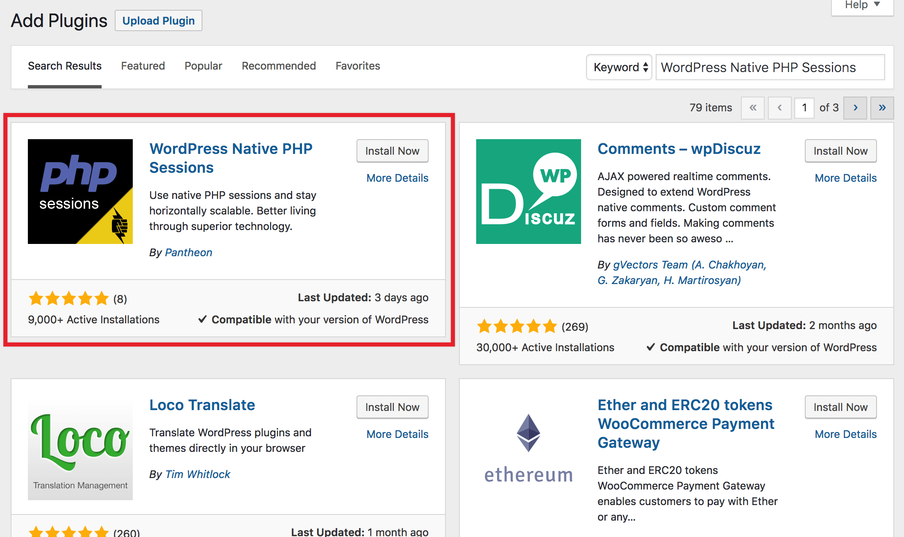
Task: Go back using the previous page arrow icon
Action: (x=779, y=108)
